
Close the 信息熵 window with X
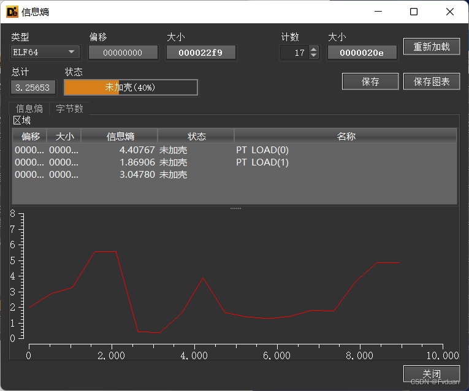click(449, 12)
